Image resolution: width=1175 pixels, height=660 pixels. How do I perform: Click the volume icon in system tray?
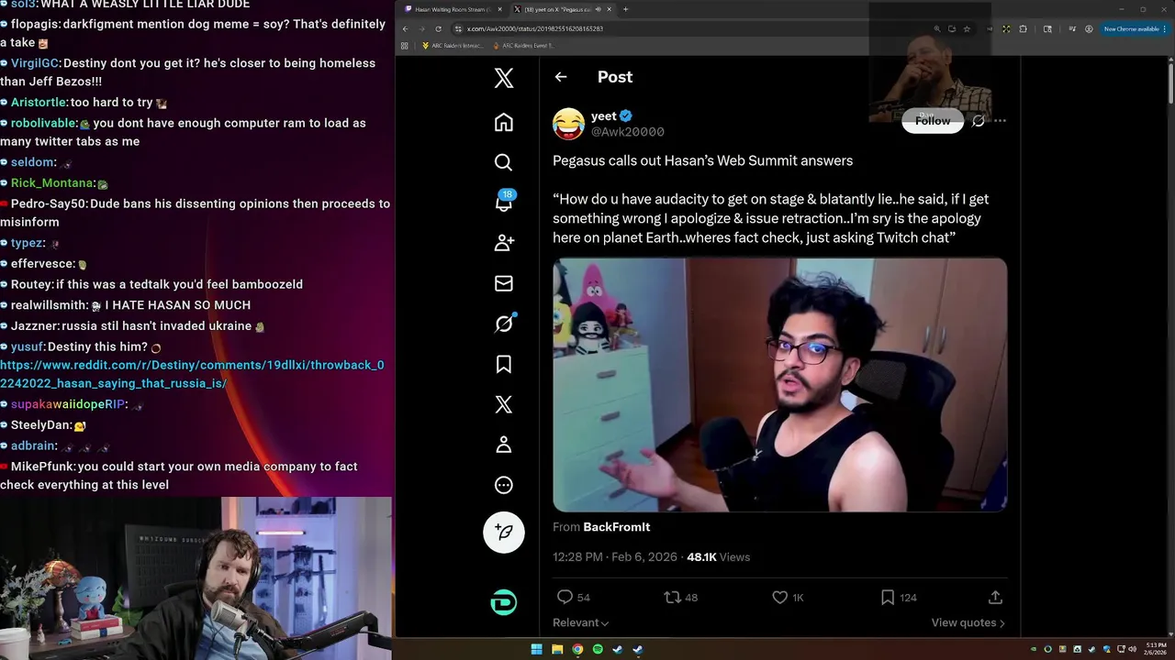pyautogui.click(x=1132, y=649)
